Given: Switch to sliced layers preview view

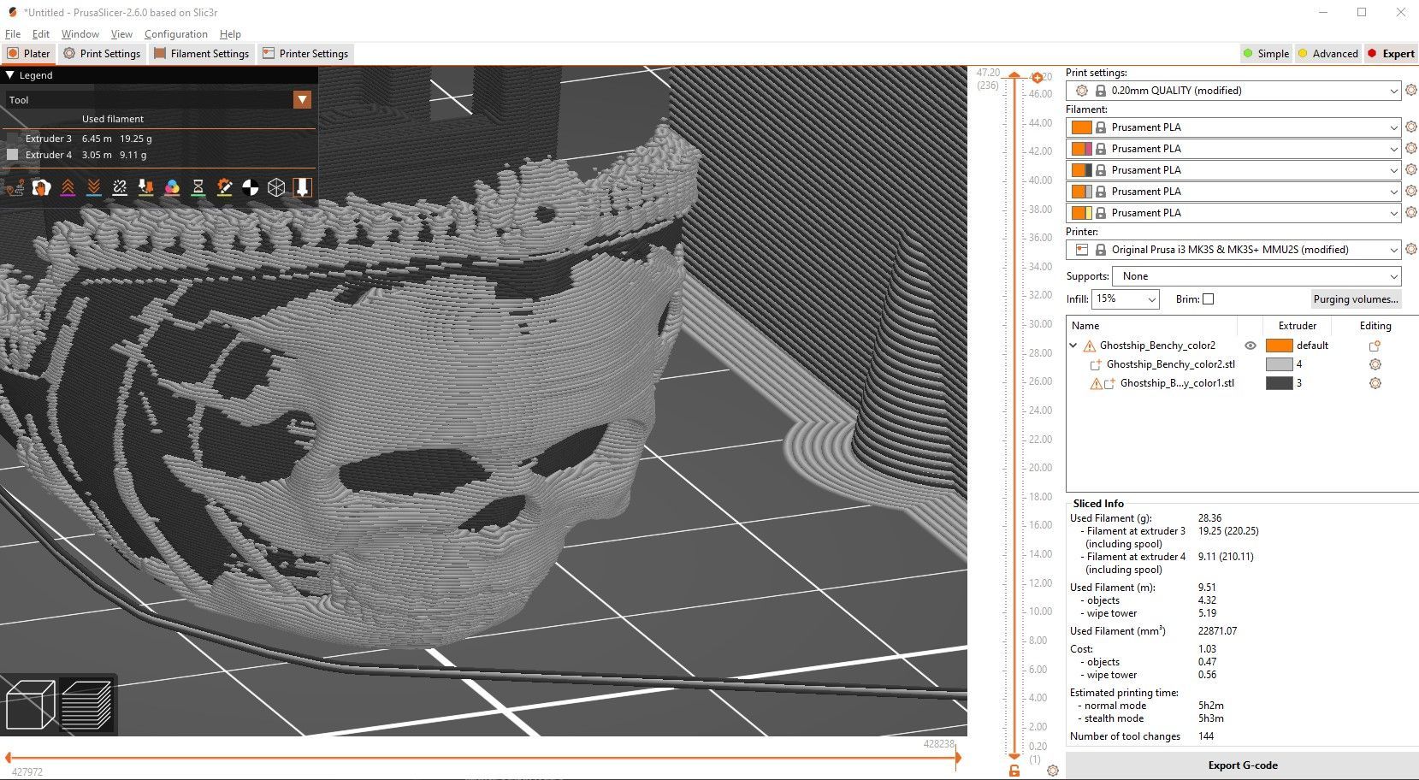Looking at the screenshot, I should [x=86, y=704].
